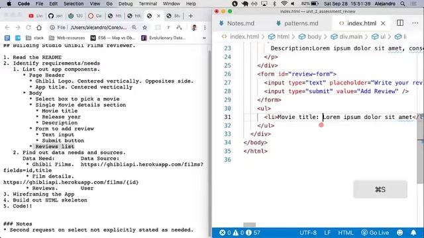
Task: Split the editor to the right
Action: pyautogui.click(x=400, y=23)
